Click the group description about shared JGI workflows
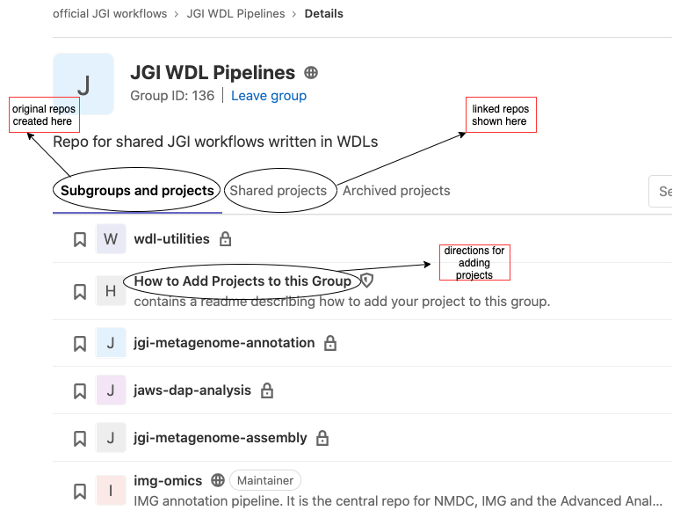This screenshot has width=673, height=525. [215, 142]
